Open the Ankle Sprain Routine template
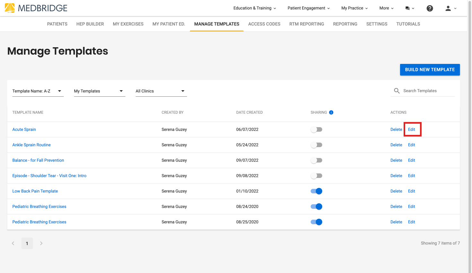This screenshot has height=273, width=472. point(31,145)
